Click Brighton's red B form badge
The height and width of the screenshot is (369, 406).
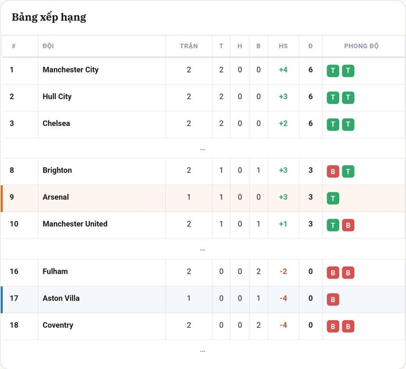pyautogui.click(x=333, y=171)
